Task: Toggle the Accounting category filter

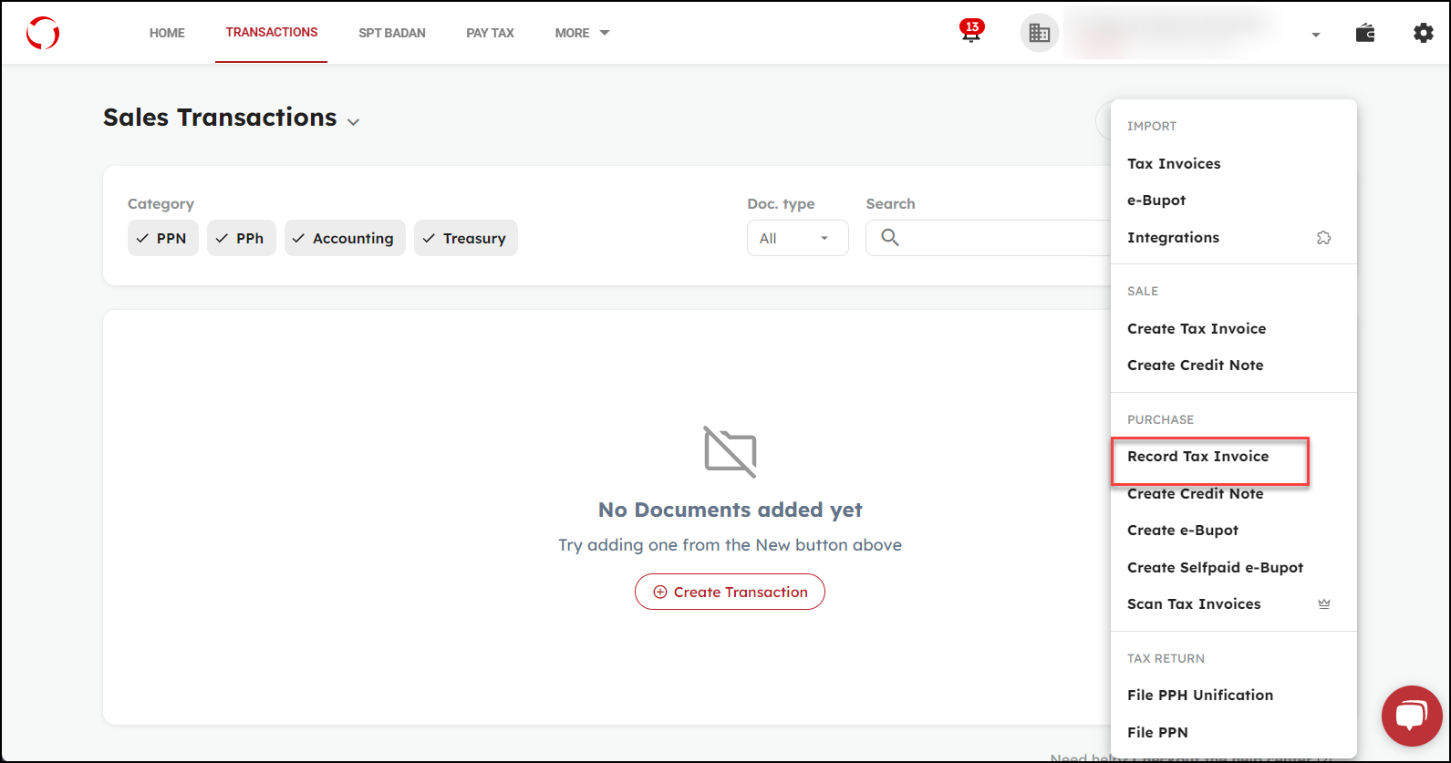Action: 344,239
